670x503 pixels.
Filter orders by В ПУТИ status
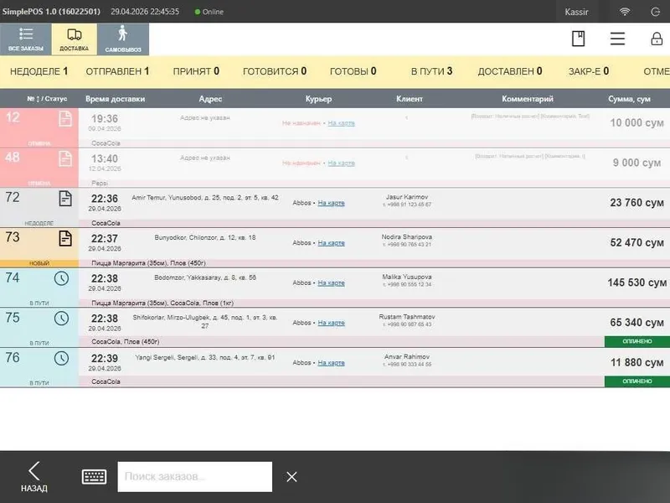[431, 71]
